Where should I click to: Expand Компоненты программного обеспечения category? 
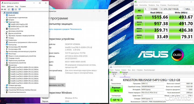coord(5,42)
